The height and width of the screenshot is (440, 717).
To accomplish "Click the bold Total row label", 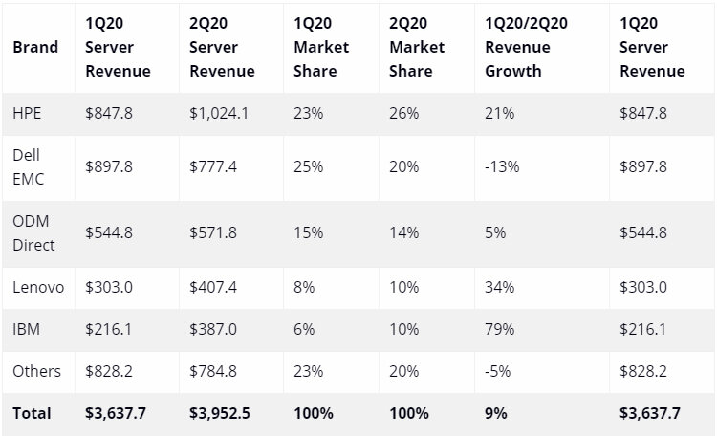I will pyautogui.click(x=32, y=413).
